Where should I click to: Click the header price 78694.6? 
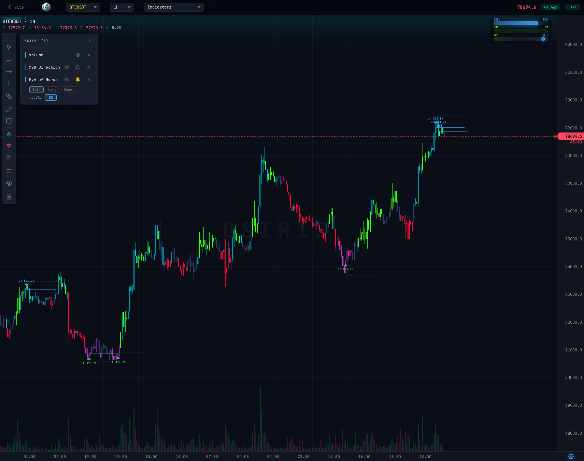(x=527, y=7)
